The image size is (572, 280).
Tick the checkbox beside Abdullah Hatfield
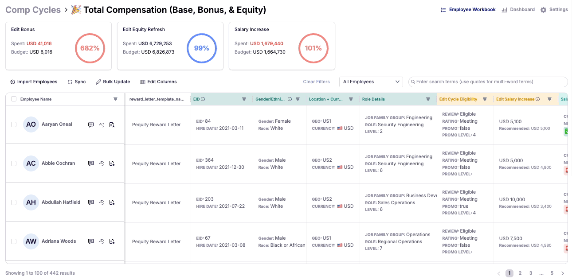pos(14,202)
